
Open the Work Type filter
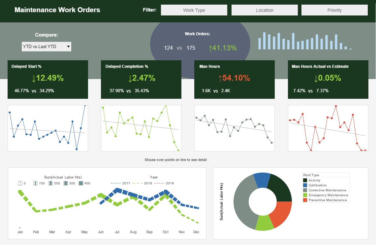pyautogui.click(x=194, y=10)
